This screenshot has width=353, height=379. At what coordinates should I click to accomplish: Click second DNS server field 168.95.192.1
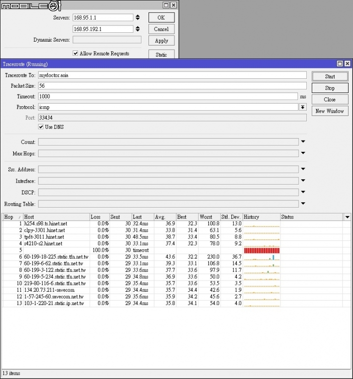coord(103,29)
